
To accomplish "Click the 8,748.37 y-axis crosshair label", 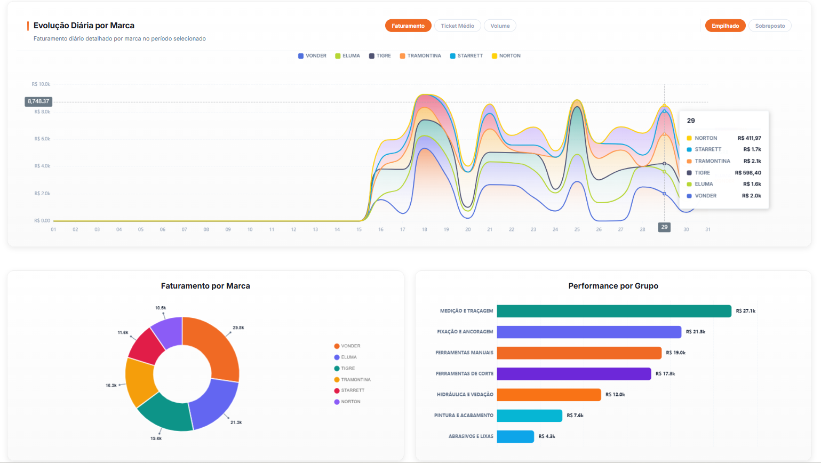I will 38,101.
